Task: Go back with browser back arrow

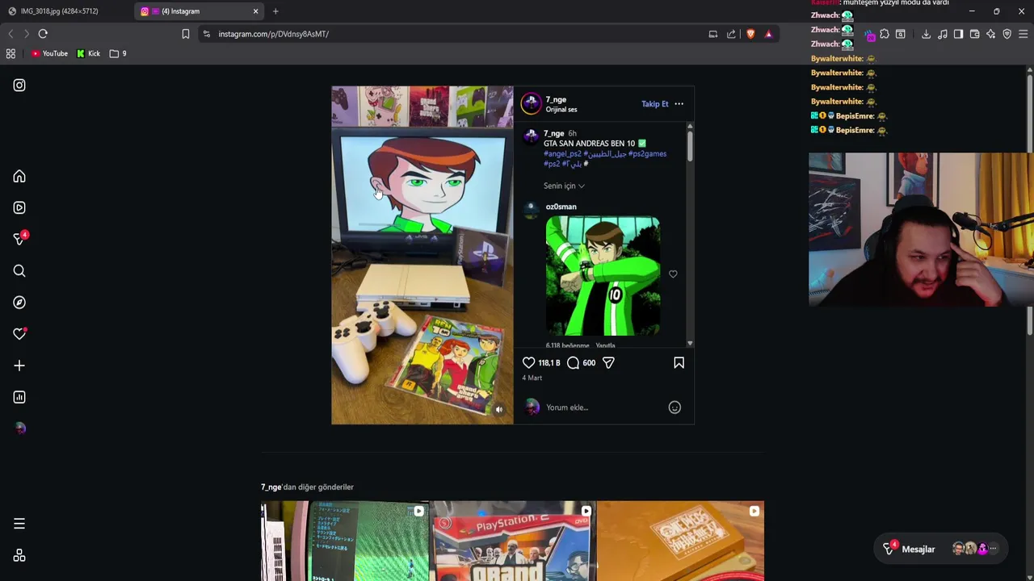Action: point(11,34)
